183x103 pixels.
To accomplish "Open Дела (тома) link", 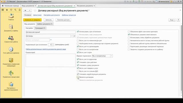I will 37,15.
